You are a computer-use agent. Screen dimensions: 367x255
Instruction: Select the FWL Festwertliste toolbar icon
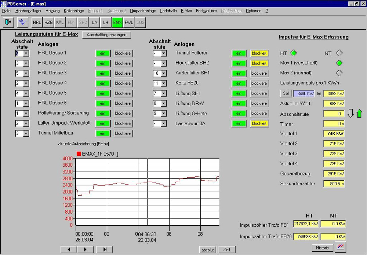point(128,22)
